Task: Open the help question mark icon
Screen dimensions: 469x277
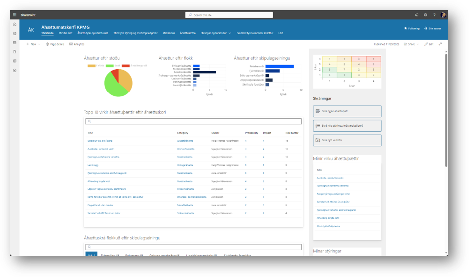Action: [434, 15]
